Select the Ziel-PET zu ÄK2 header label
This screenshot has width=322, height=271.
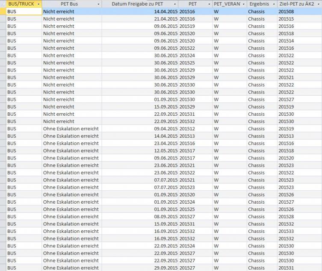297,4
